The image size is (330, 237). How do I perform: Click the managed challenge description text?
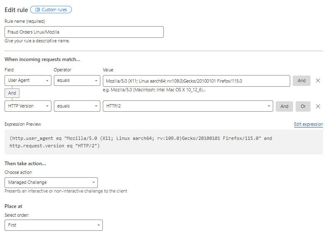[66, 191]
